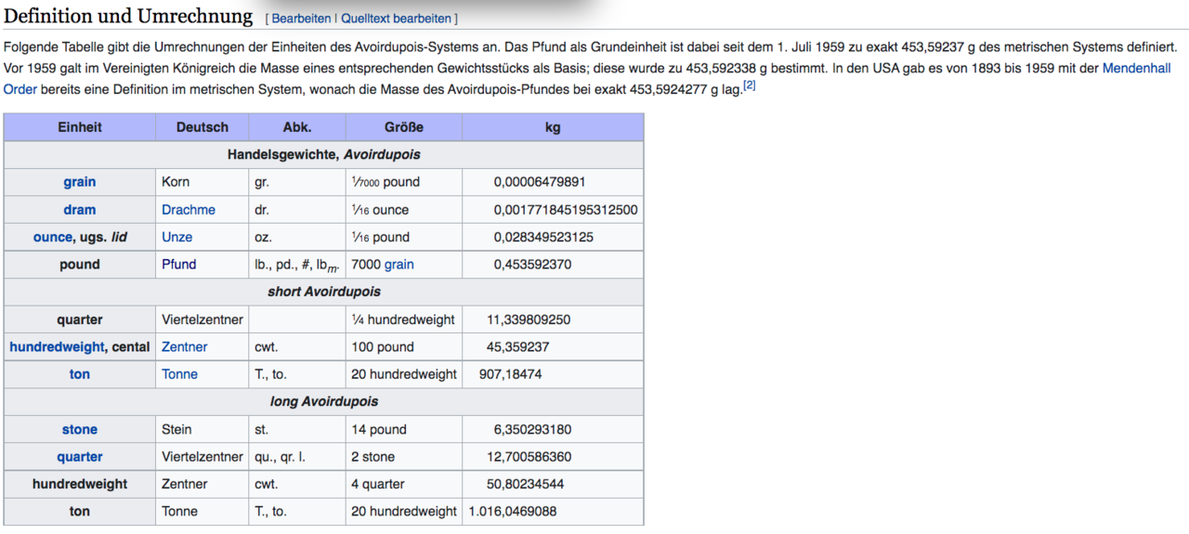Screen dimensions: 1189x534
Task: Click the blue quarter link under long Avoirdupois
Action: tap(79, 457)
